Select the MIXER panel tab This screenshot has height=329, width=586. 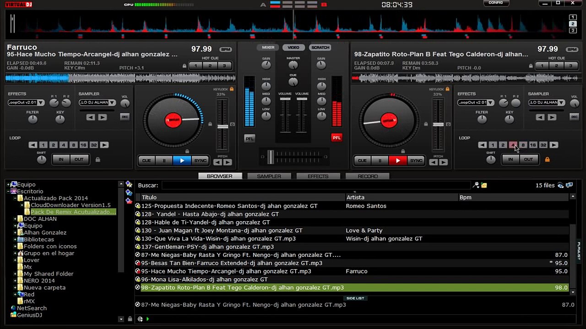point(268,48)
